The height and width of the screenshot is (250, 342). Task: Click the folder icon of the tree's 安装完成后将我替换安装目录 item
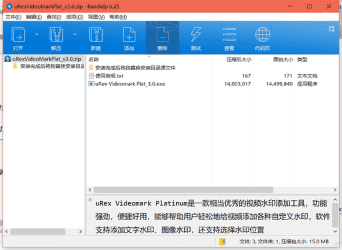coord(15,66)
